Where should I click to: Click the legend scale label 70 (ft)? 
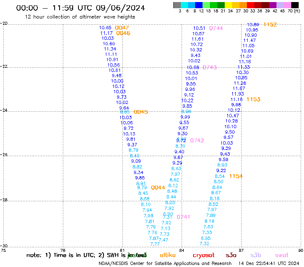click(x=294, y=11)
